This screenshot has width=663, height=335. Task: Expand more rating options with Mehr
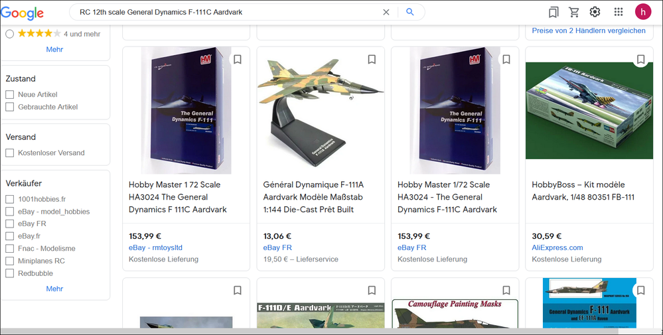[x=54, y=50]
